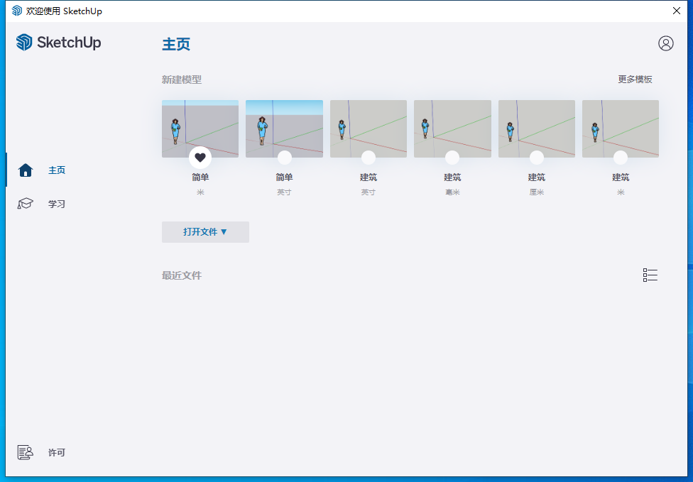The height and width of the screenshot is (482, 693).
Task: Mark 建筑 厘米 template as favorite
Action: pos(537,158)
